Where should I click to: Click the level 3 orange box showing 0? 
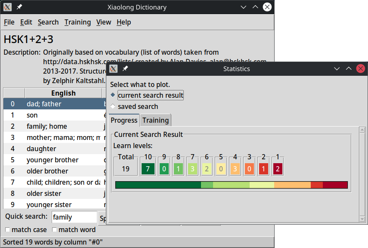pos(249,169)
